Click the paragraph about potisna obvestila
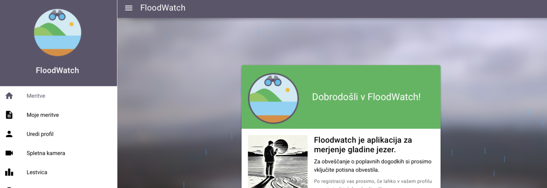 pos(373,165)
